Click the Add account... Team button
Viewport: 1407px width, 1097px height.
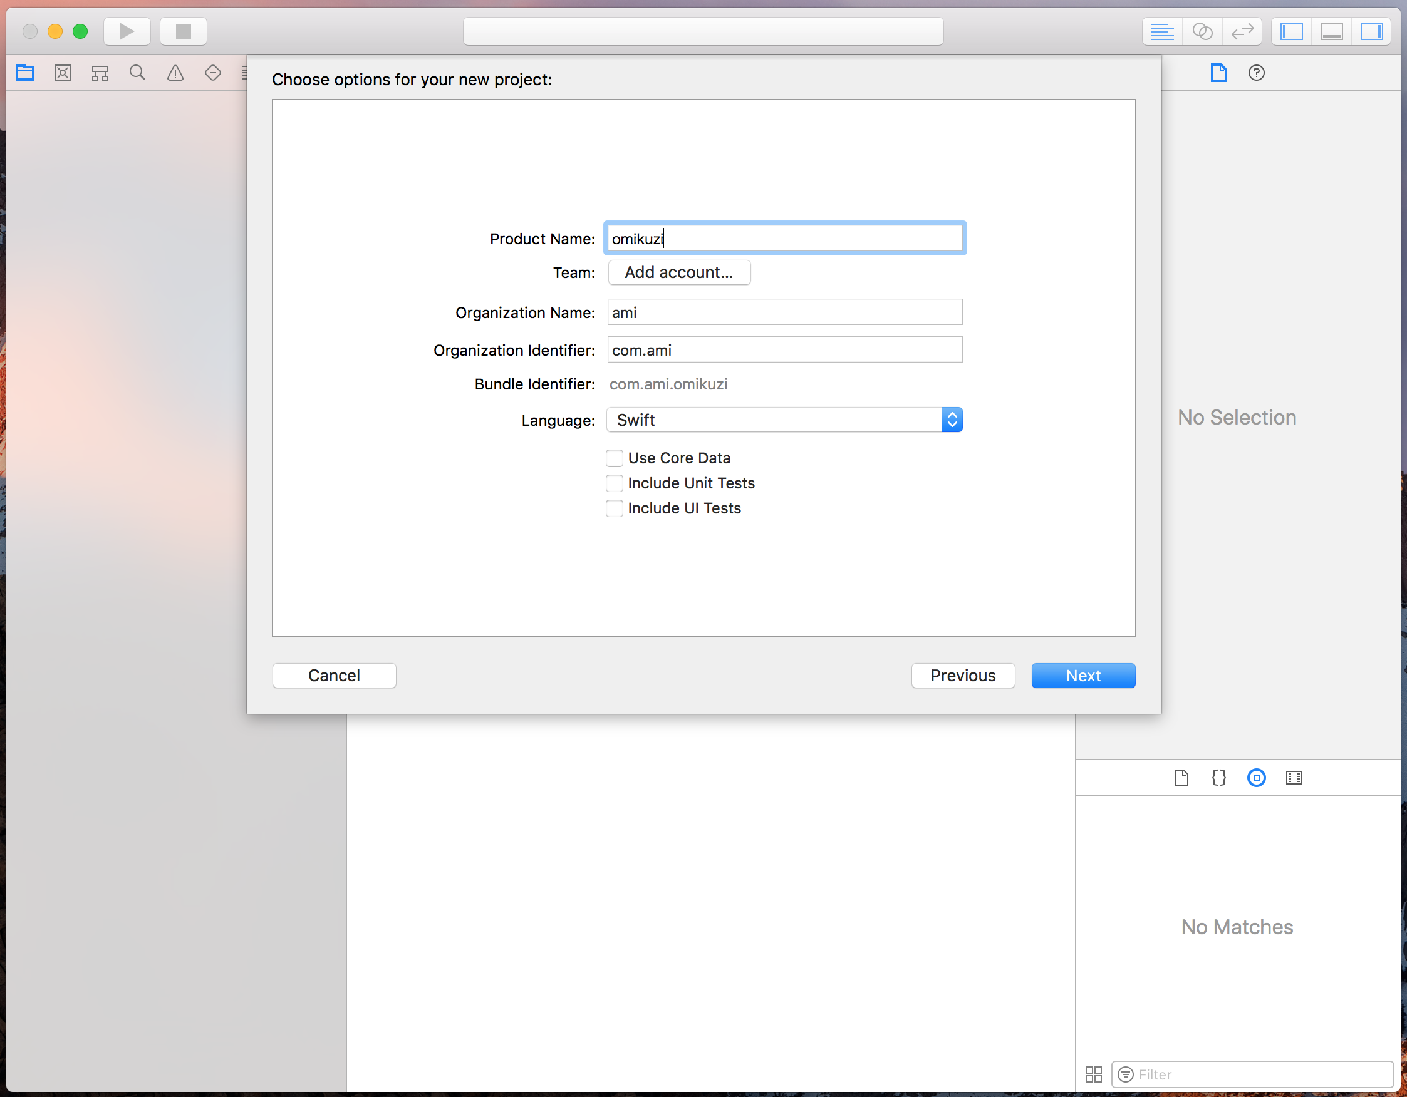pyautogui.click(x=679, y=272)
